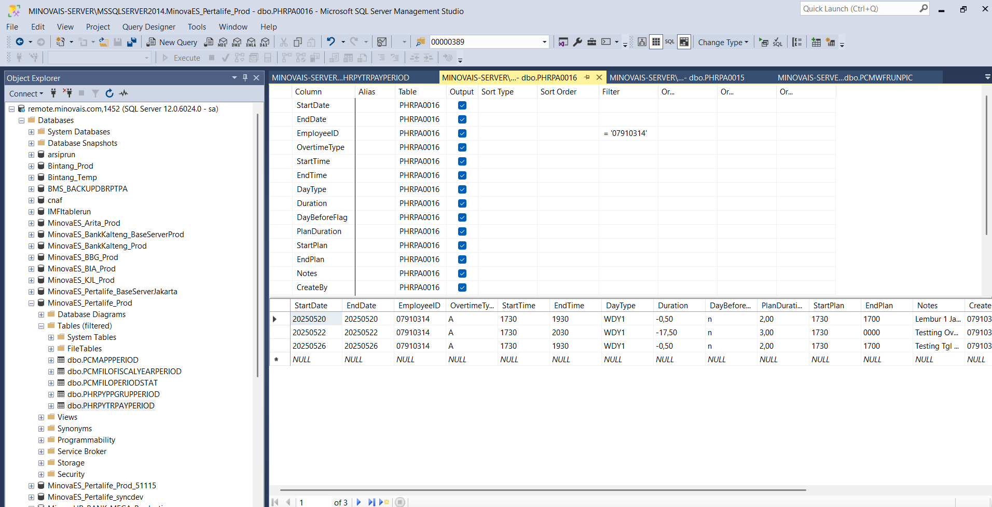Select the MinovaES_BBG_Prod database
Image resolution: width=992 pixels, height=507 pixels.
[x=82, y=257]
